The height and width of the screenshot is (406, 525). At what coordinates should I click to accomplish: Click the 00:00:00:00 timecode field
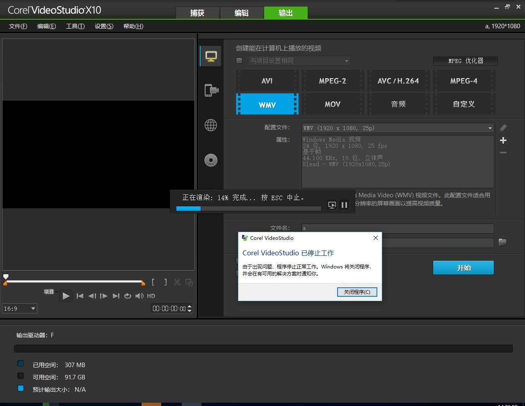(x=169, y=309)
